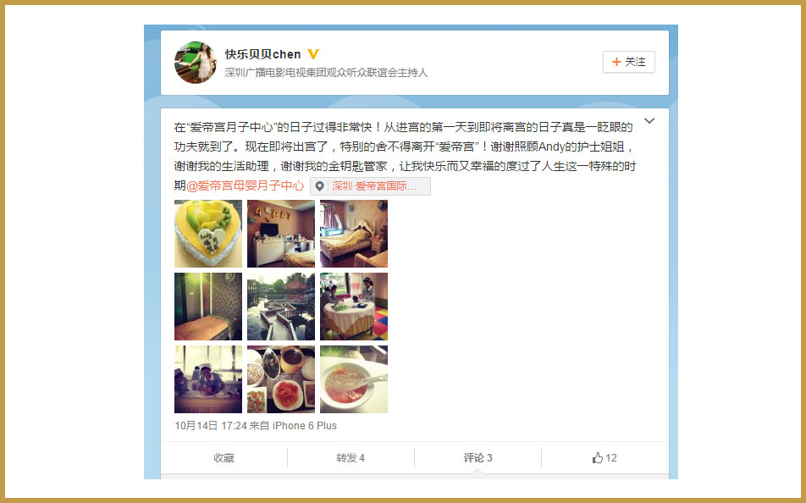Click the username 快乐贝贝chen
The height and width of the screenshot is (503, 806).
coord(262,54)
